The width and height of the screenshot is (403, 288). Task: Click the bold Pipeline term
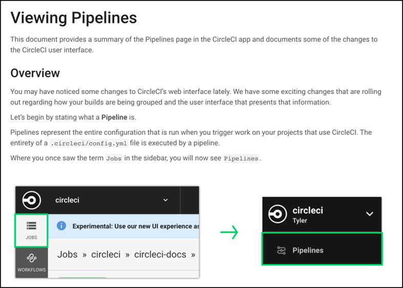[114, 117]
